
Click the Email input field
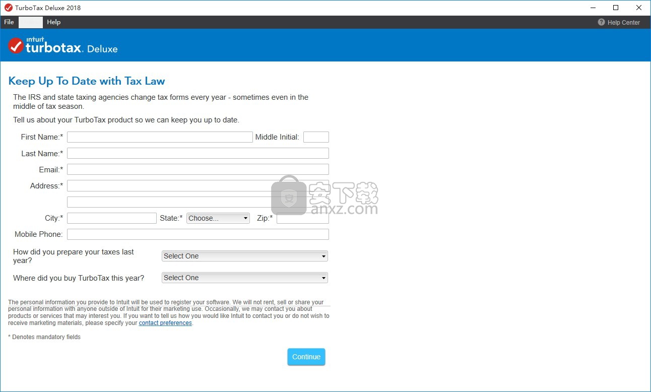point(198,169)
